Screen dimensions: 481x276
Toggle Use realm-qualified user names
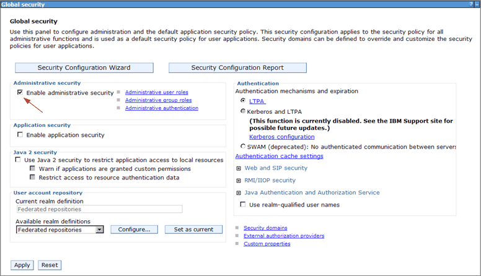[243, 205]
